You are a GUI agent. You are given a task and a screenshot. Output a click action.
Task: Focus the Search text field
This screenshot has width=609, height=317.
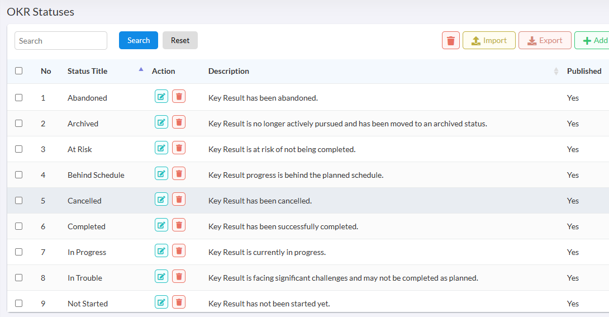pos(60,40)
